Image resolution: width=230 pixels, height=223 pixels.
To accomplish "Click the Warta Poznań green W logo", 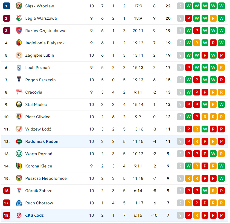I will pos(19,154).
